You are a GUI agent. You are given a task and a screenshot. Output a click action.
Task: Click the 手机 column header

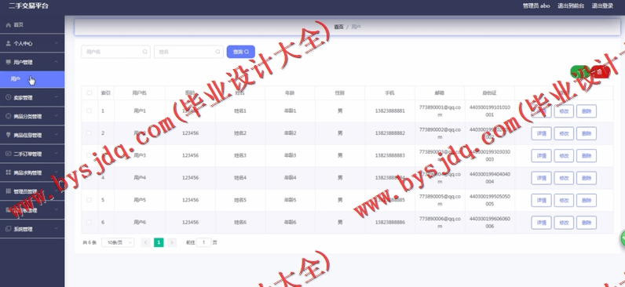tap(389, 93)
